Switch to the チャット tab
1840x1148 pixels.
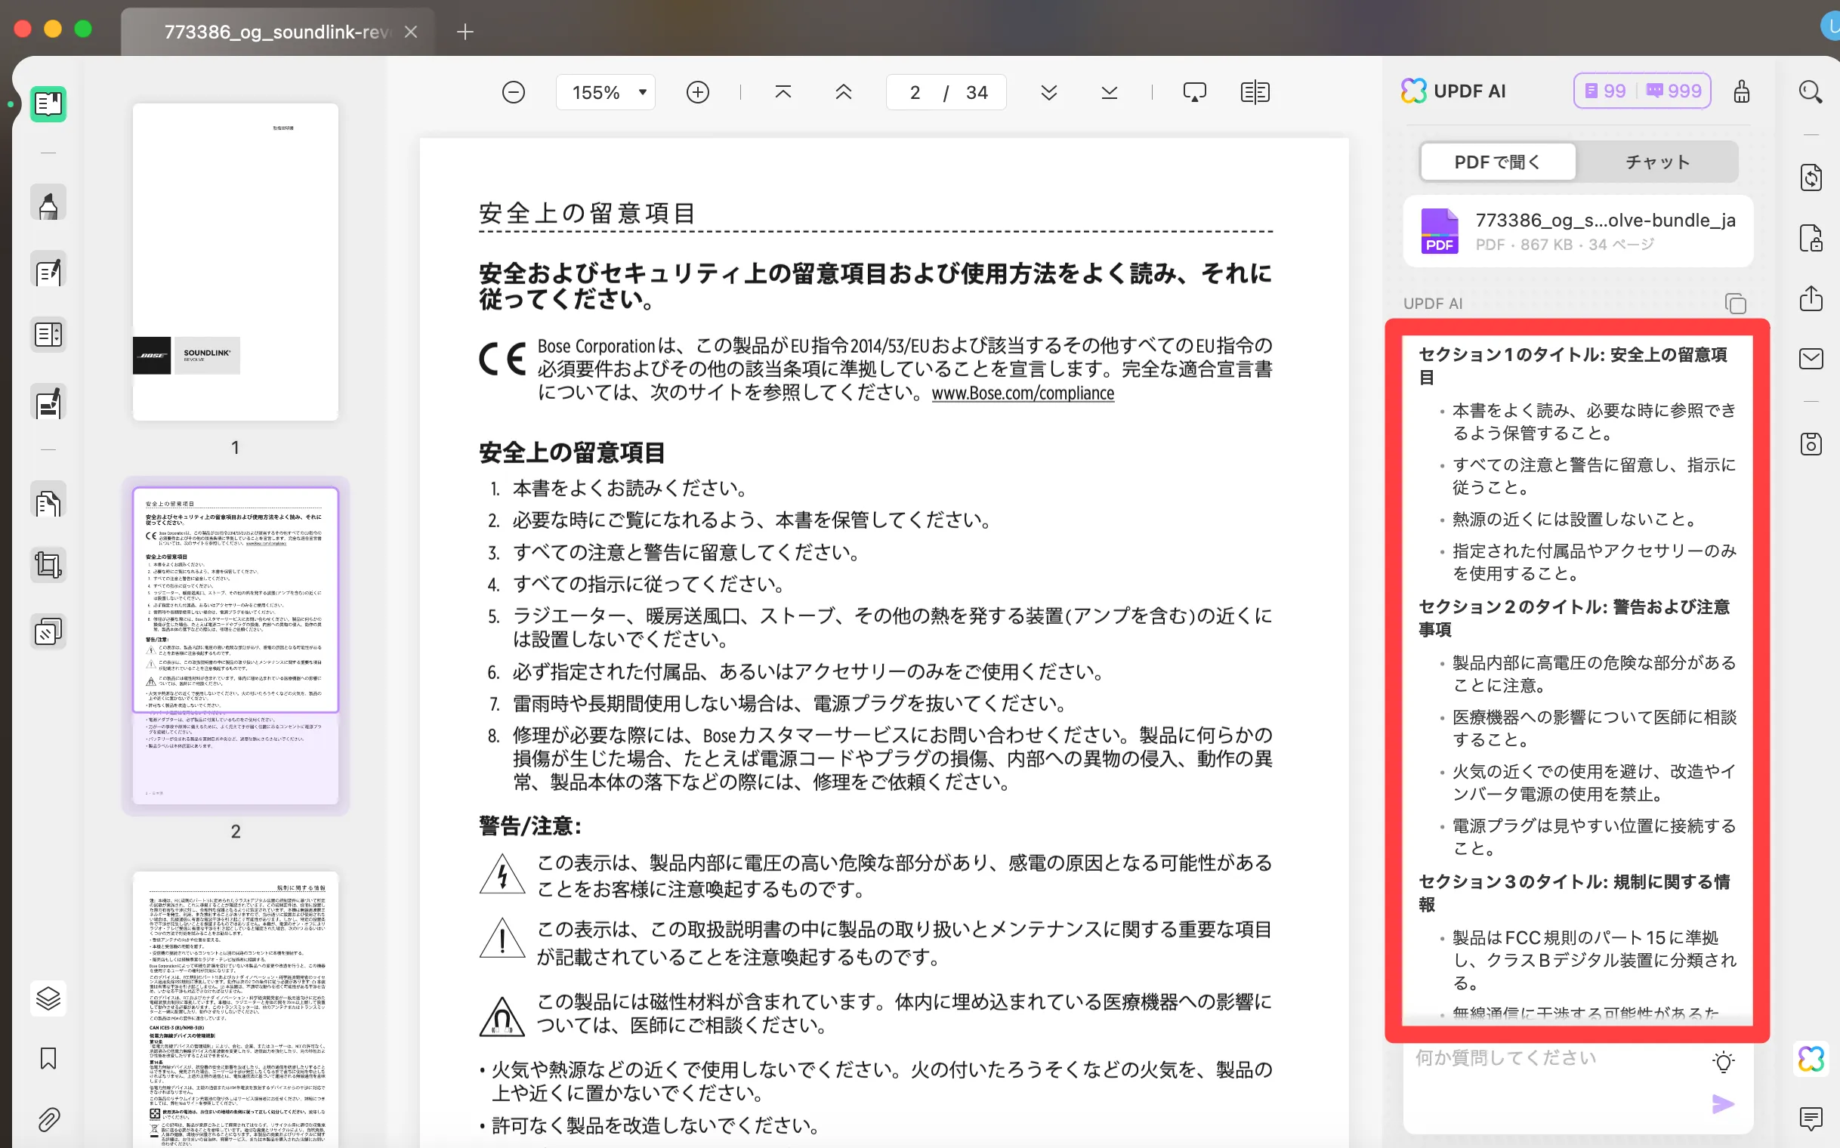click(x=1657, y=162)
